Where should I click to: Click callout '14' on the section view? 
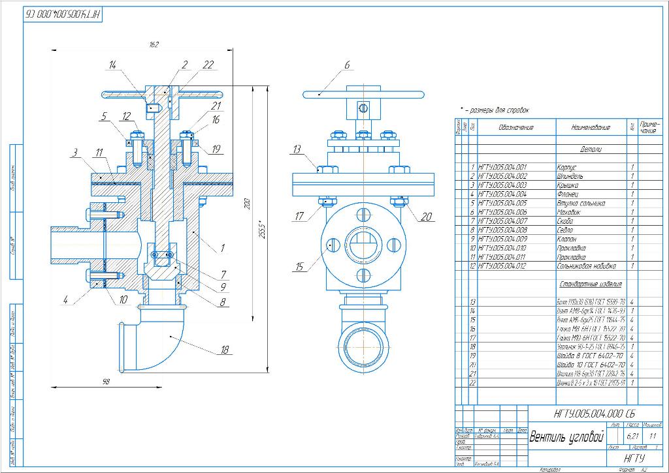click(112, 65)
